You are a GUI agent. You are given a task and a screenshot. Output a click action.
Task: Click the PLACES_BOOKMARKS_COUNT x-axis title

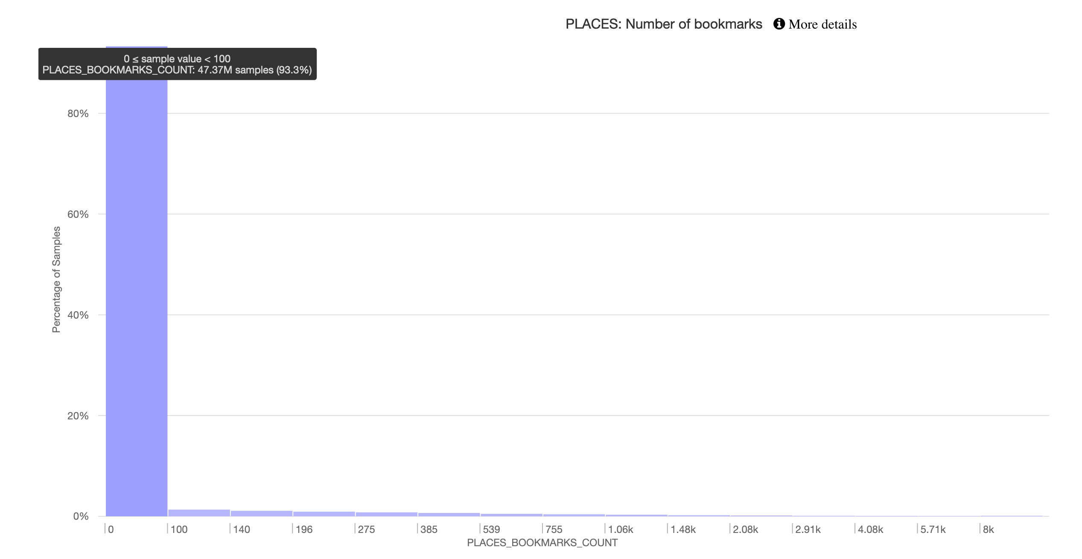pos(542,543)
